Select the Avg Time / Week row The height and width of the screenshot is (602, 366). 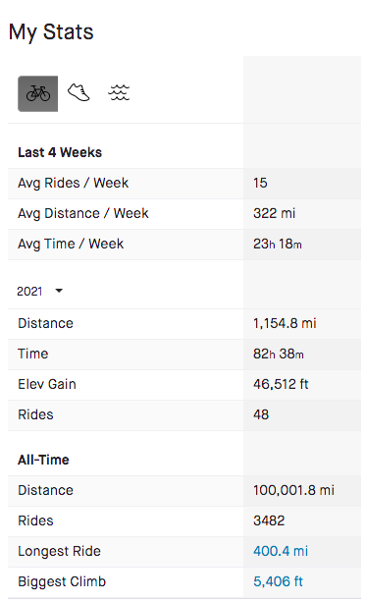(x=184, y=245)
